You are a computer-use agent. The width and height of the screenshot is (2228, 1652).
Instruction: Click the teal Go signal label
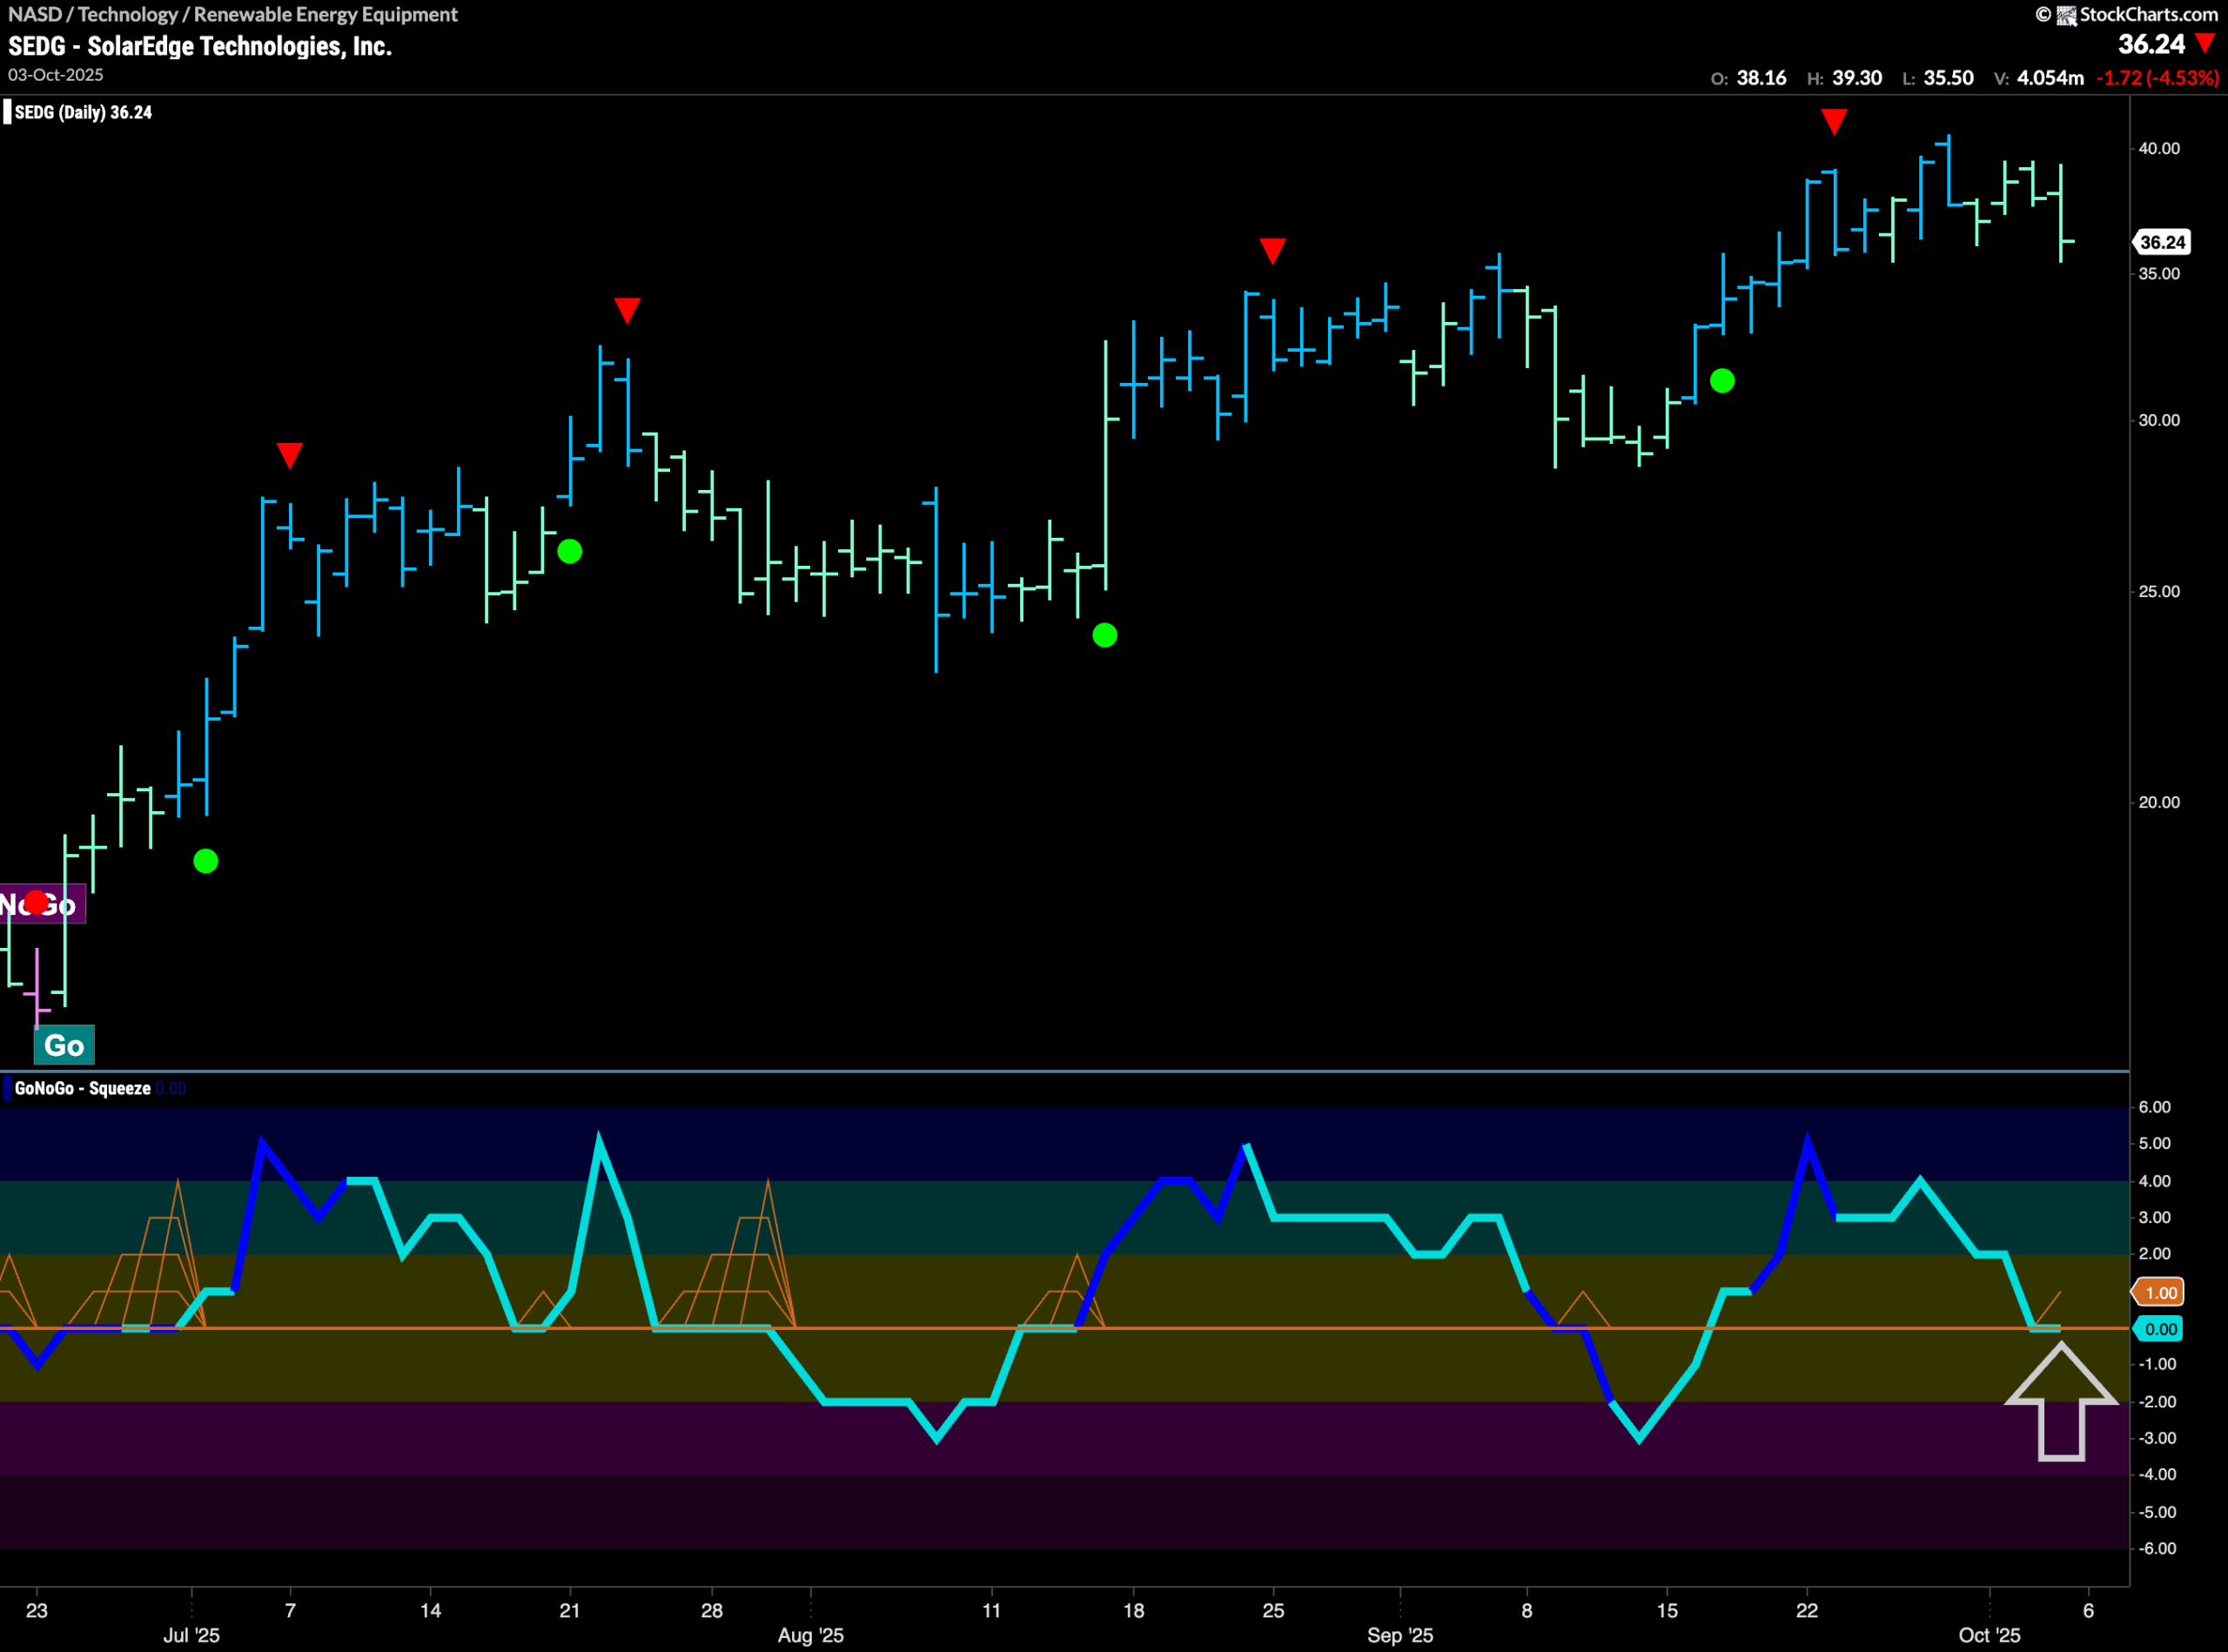click(x=64, y=1045)
